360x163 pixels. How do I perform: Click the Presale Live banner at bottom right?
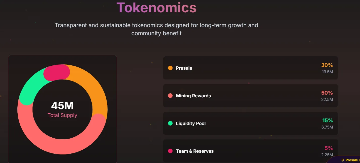[x=350, y=160]
